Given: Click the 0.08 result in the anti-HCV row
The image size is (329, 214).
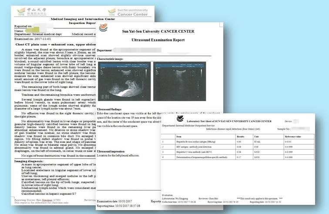Looking at the screenshot, I should [239, 152].
